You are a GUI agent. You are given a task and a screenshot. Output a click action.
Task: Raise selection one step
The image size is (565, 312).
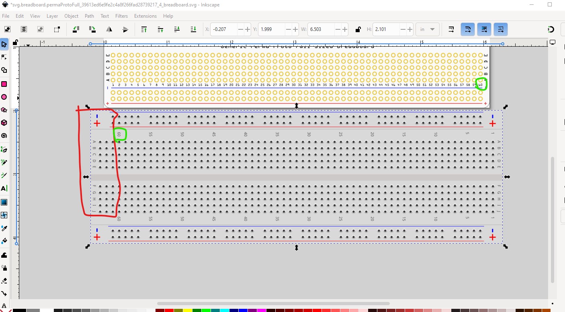pos(160,29)
